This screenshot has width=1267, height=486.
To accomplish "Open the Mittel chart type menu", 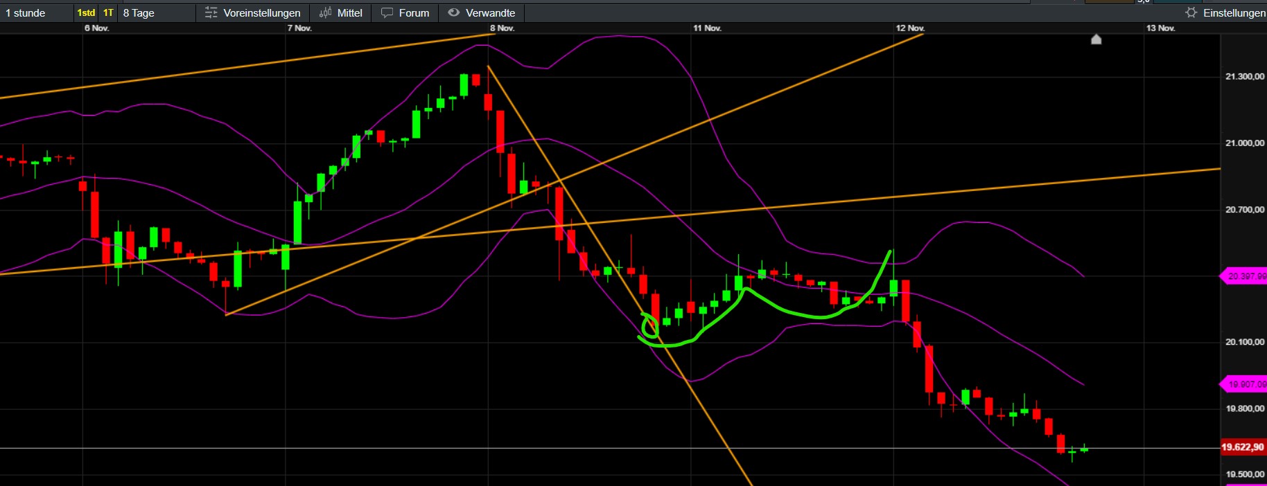I will click(341, 13).
